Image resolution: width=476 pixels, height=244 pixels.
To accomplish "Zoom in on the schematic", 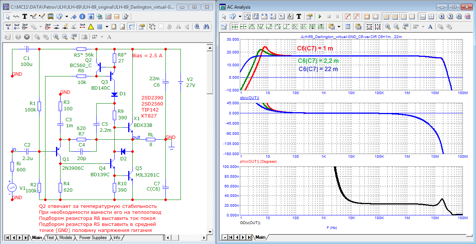I will pos(56,37).
